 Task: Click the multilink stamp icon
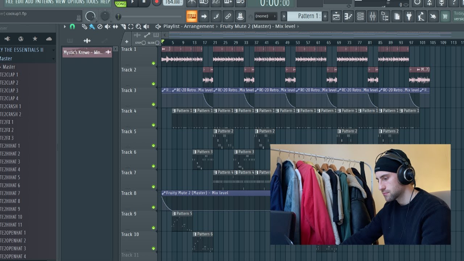tap(240, 16)
